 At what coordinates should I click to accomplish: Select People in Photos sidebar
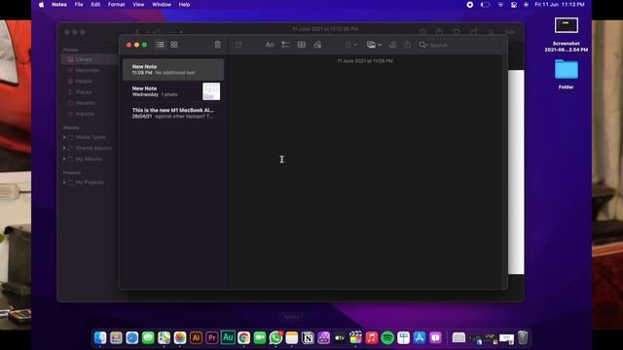click(x=84, y=81)
